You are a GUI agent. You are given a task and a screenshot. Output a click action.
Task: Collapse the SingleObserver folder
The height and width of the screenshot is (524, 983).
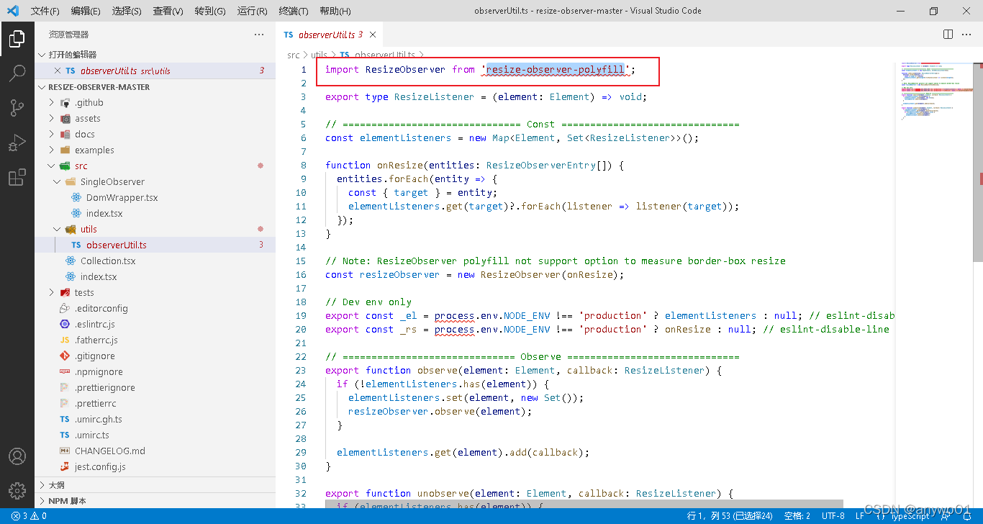(155, 181)
